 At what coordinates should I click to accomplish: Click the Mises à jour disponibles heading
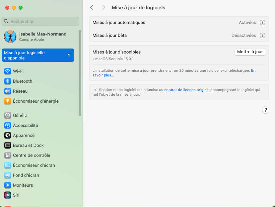click(x=117, y=52)
